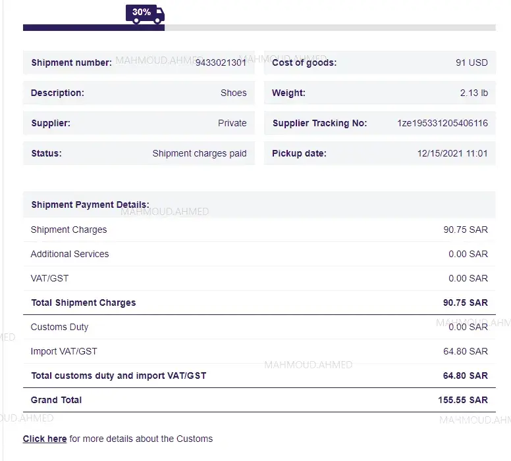This screenshot has height=461, width=511.
Task: Select the pickup date 12/15/2021 11:01
Action: click(x=452, y=153)
